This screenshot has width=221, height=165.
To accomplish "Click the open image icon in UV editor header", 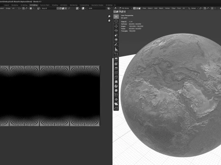I will 63,8.
